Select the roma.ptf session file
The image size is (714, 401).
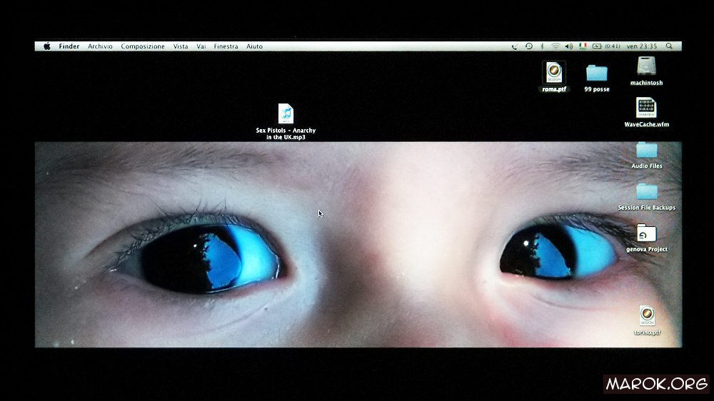point(554,73)
